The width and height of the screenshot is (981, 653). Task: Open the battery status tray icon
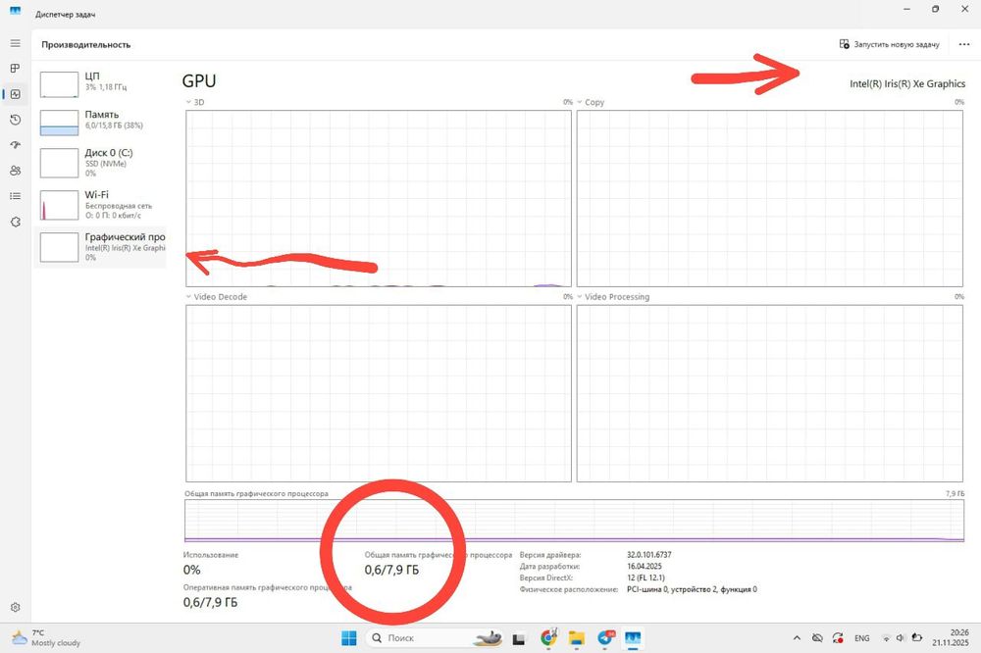click(x=916, y=638)
